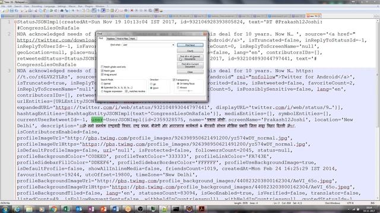Switch to the Replace tab
Screen dimensions: 380x213
(111, 38)
